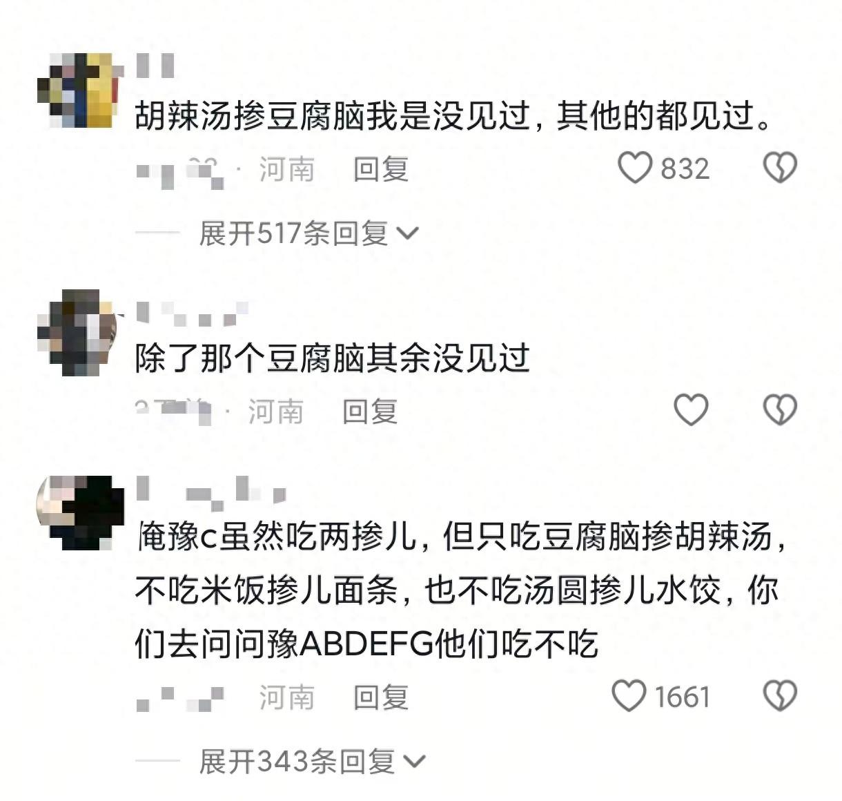Tap the chevron next to 展开343条回复

point(414,762)
